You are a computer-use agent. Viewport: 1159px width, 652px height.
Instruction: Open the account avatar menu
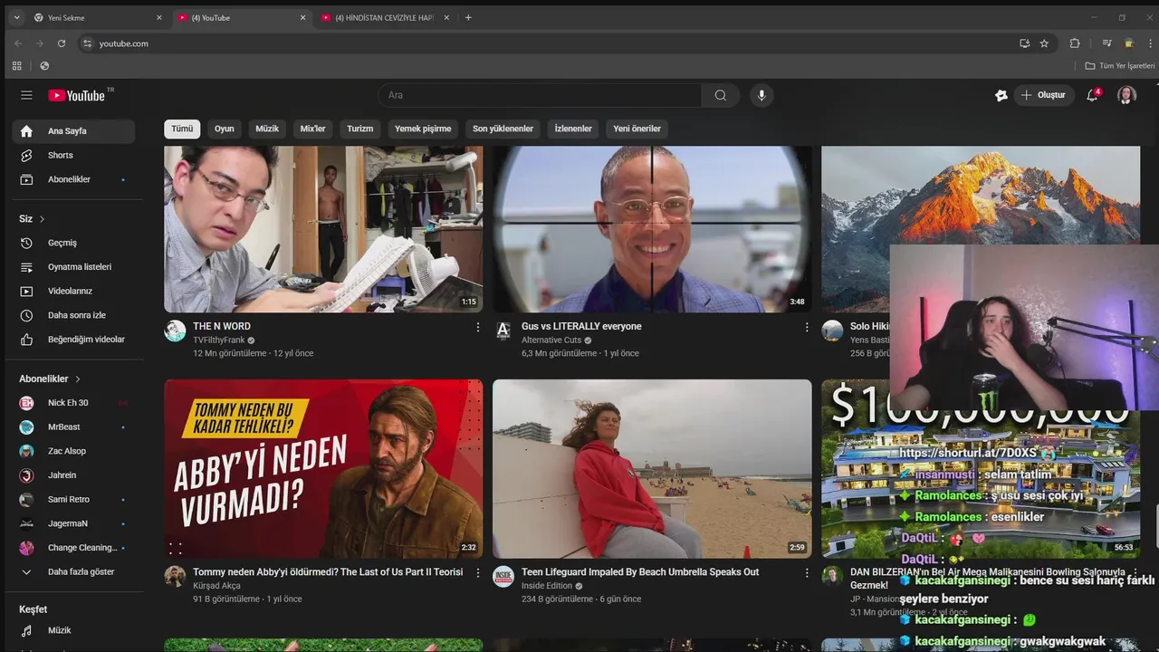(1126, 95)
